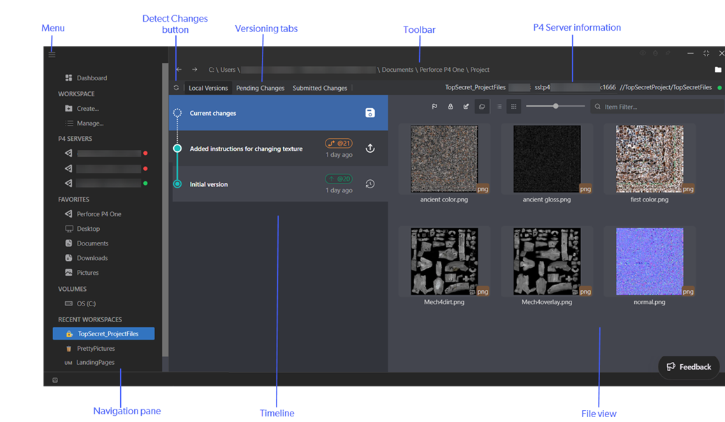
Task: Select the Initial version timeline entry
Action: (x=279, y=183)
